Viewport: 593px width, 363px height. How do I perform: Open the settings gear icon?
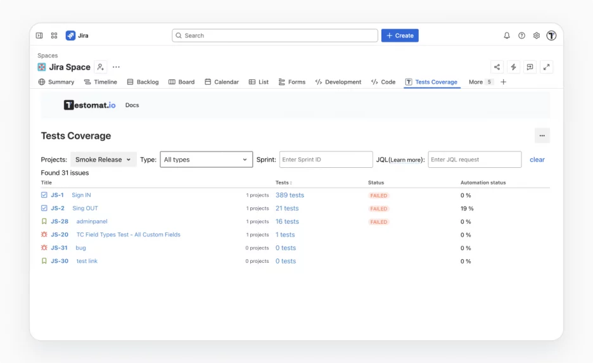coord(536,35)
